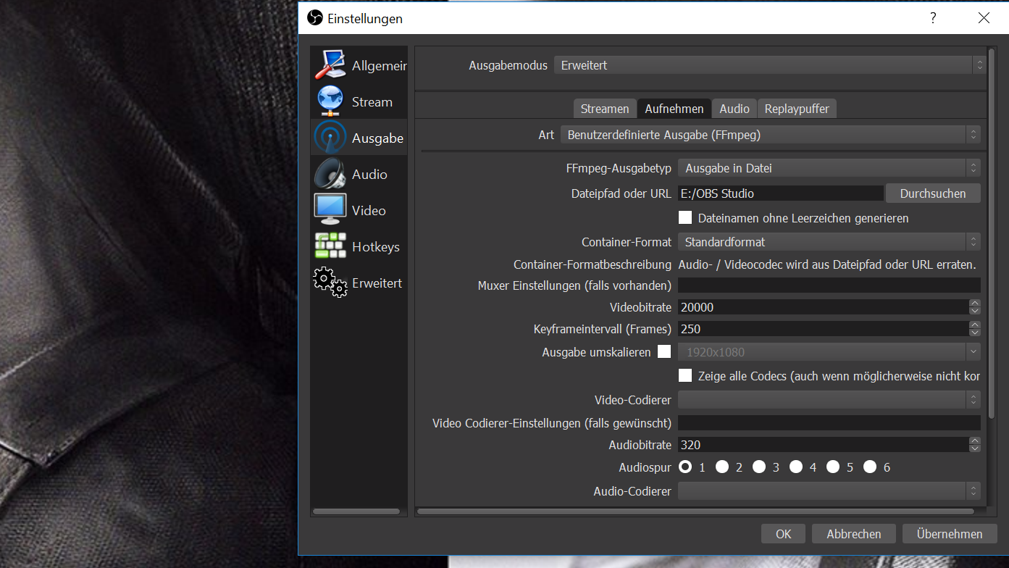This screenshot has width=1009, height=568.
Task: Click the help question mark icon
Action: point(933,18)
